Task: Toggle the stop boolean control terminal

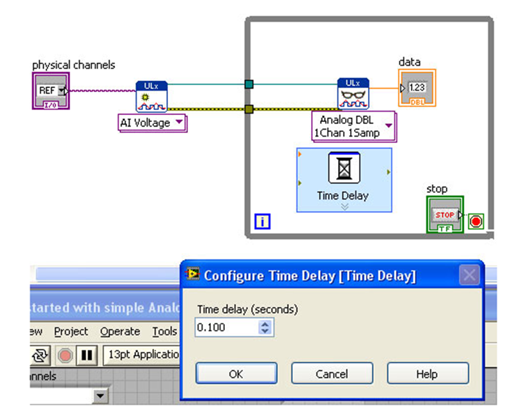Action: pos(445,215)
